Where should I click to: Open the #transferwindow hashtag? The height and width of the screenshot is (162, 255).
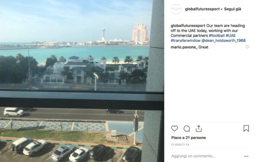185,40
